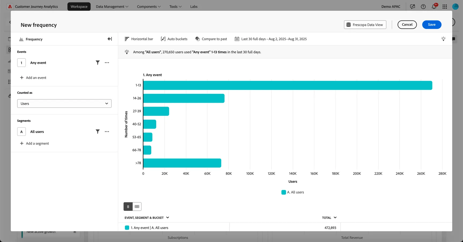Select the Workspace tab

click(79, 6)
